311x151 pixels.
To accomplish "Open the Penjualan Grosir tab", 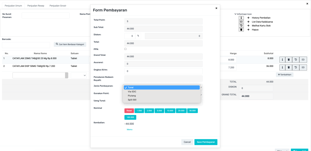I will pos(58,6).
